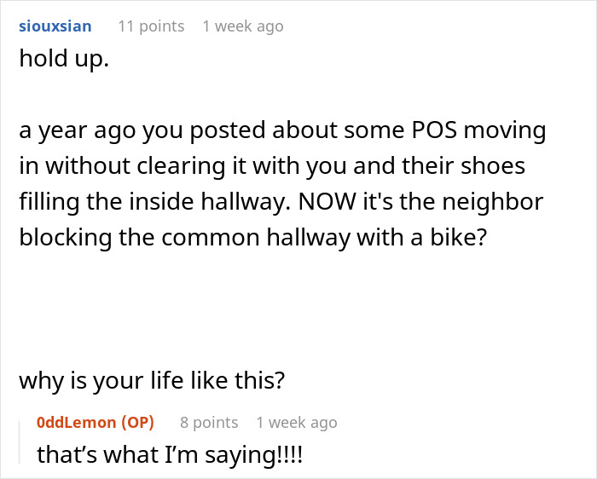Open 0ddLemon's user profile
Viewport: 597px width, 479px height.
[x=78, y=422]
